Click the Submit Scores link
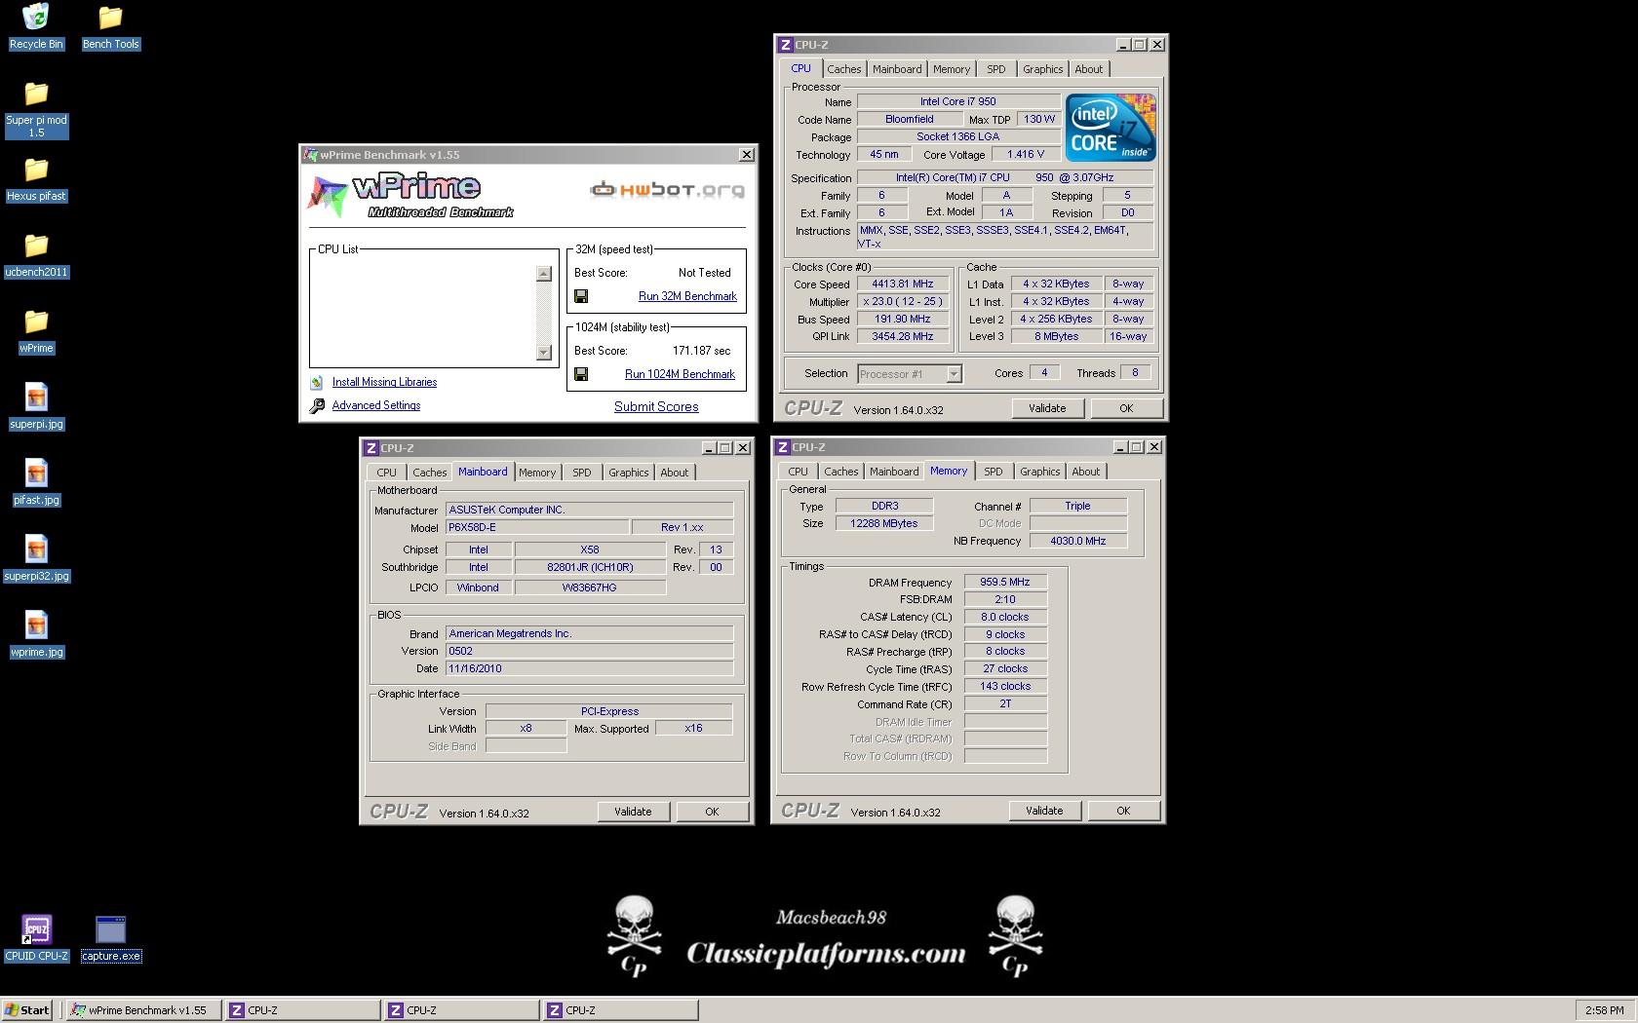1638x1023 pixels. [656, 407]
